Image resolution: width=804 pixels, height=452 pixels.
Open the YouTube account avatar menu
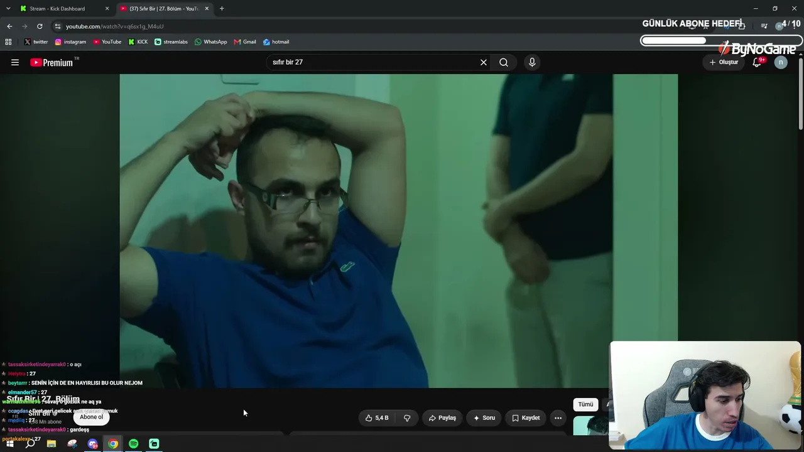(781, 62)
